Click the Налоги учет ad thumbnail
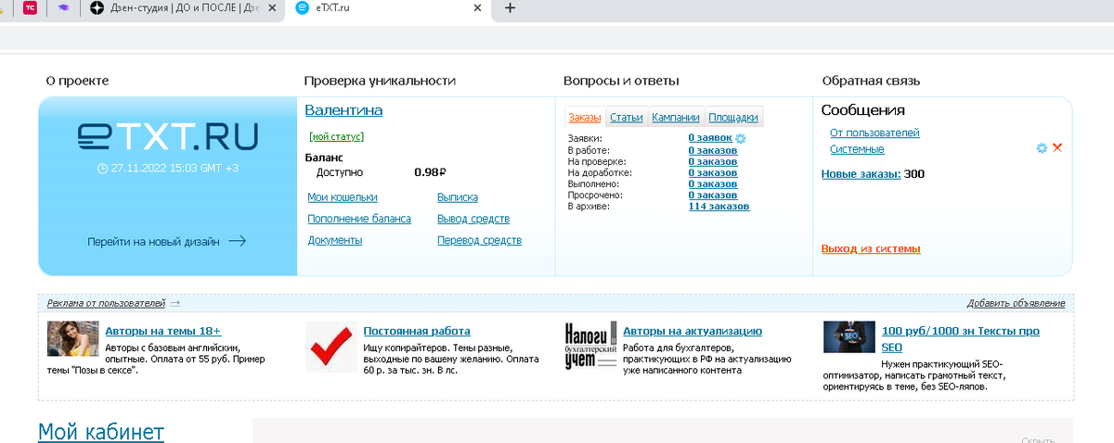Screen dimensions: 1114x443 point(590,347)
